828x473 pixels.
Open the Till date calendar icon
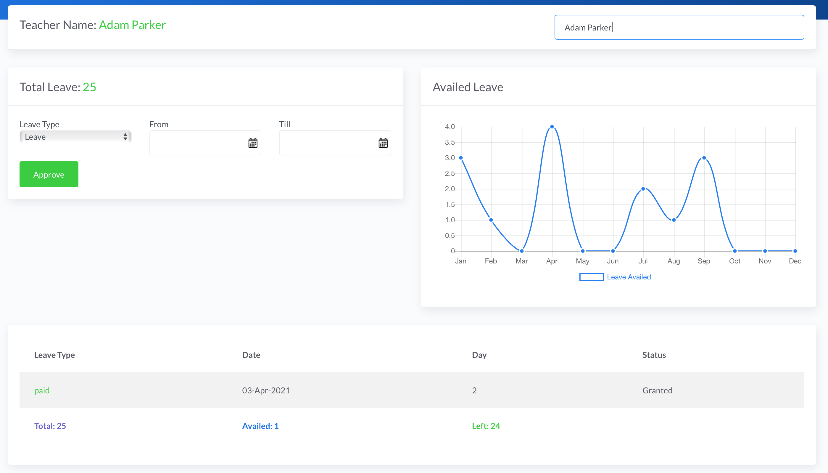pos(383,143)
